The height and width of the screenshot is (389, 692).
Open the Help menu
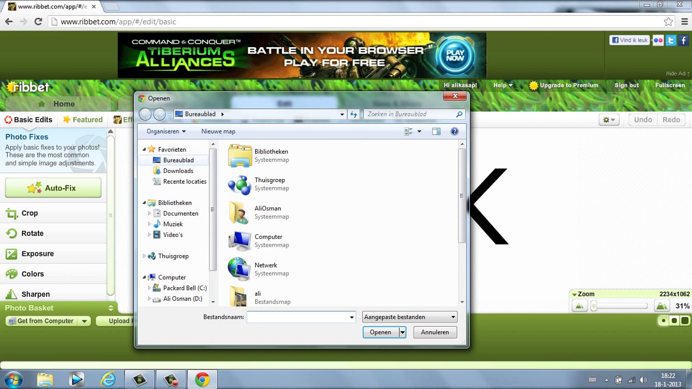[503, 85]
